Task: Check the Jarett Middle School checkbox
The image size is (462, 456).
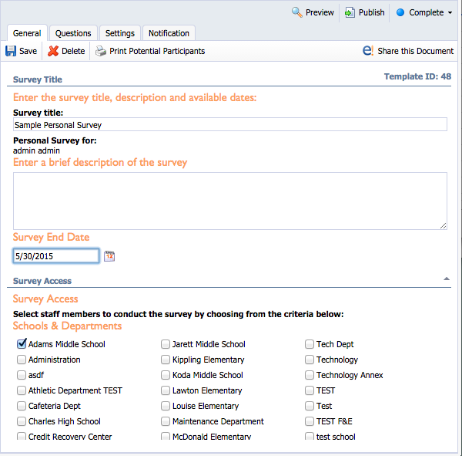Action: [x=166, y=344]
